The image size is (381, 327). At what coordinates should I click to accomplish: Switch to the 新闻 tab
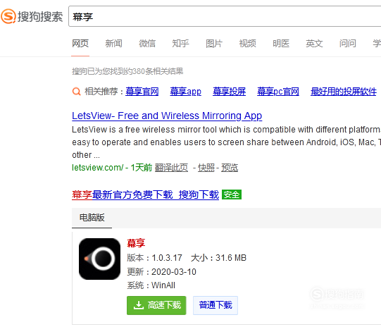pyautogui.click(x=113, y=44)
